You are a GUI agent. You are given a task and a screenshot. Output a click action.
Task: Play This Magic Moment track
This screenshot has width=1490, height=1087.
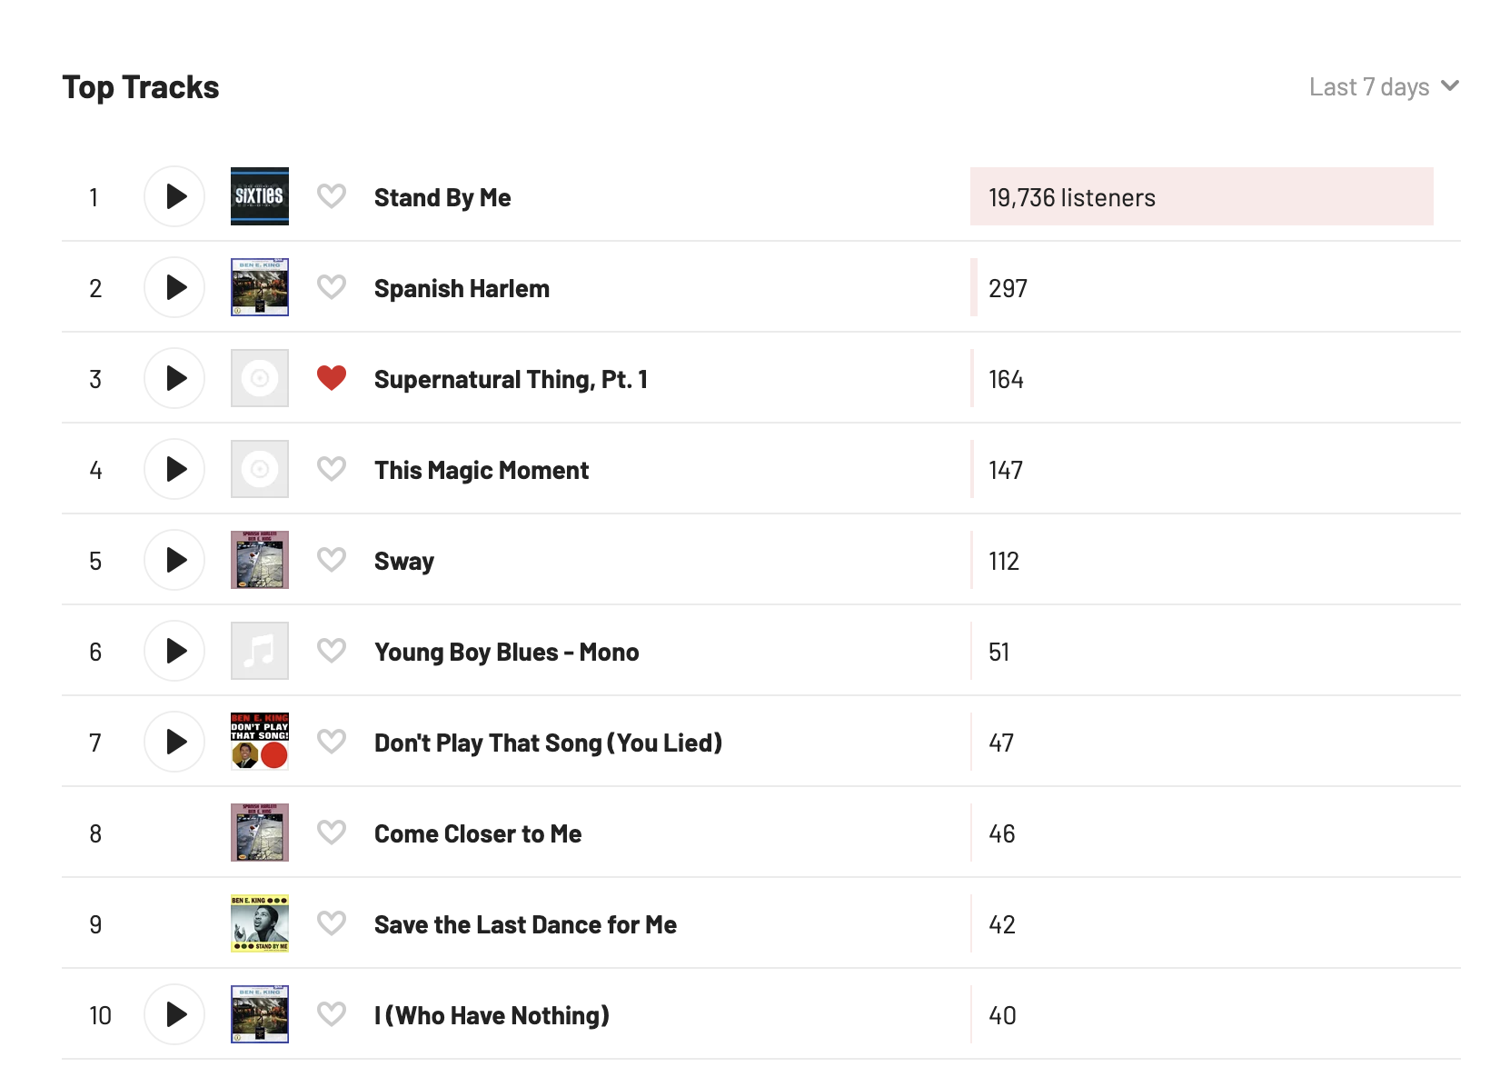pyautogui.click(x=174, y=469)
